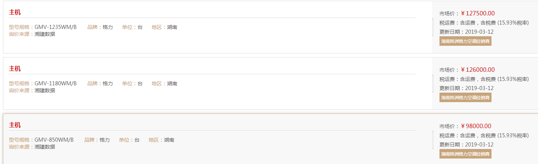Select the model text GMV-850WM/B
The image size is (538, 164).
(54, 140)
